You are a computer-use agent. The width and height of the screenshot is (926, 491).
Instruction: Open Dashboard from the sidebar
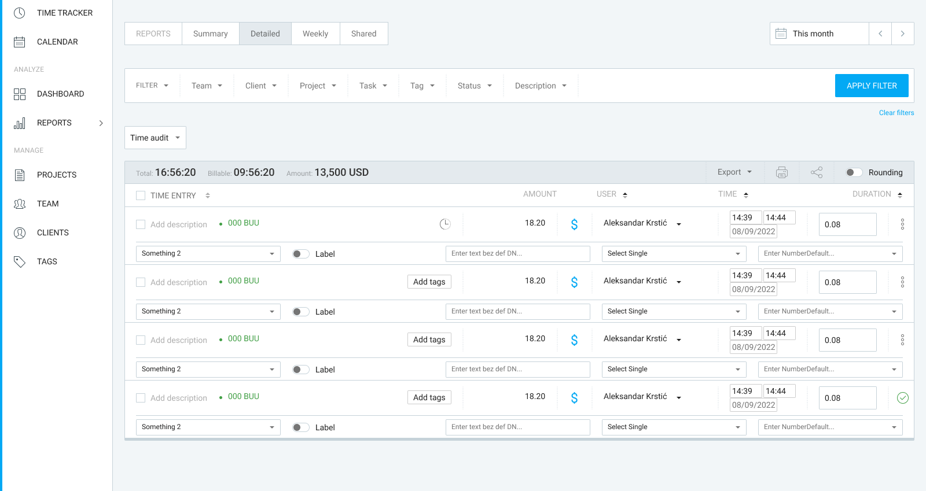[x=60, y=94]
